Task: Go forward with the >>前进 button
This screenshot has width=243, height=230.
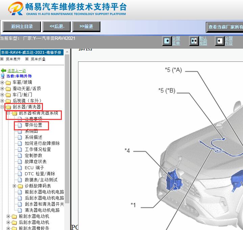Action: point(86,27)
